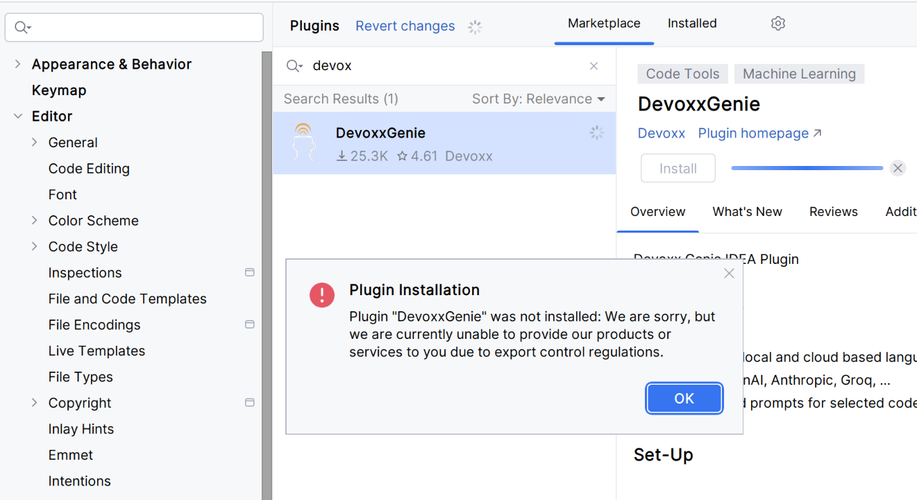Collapse the Editor tree node
The image size is (917, 500).
coord(18,116)
